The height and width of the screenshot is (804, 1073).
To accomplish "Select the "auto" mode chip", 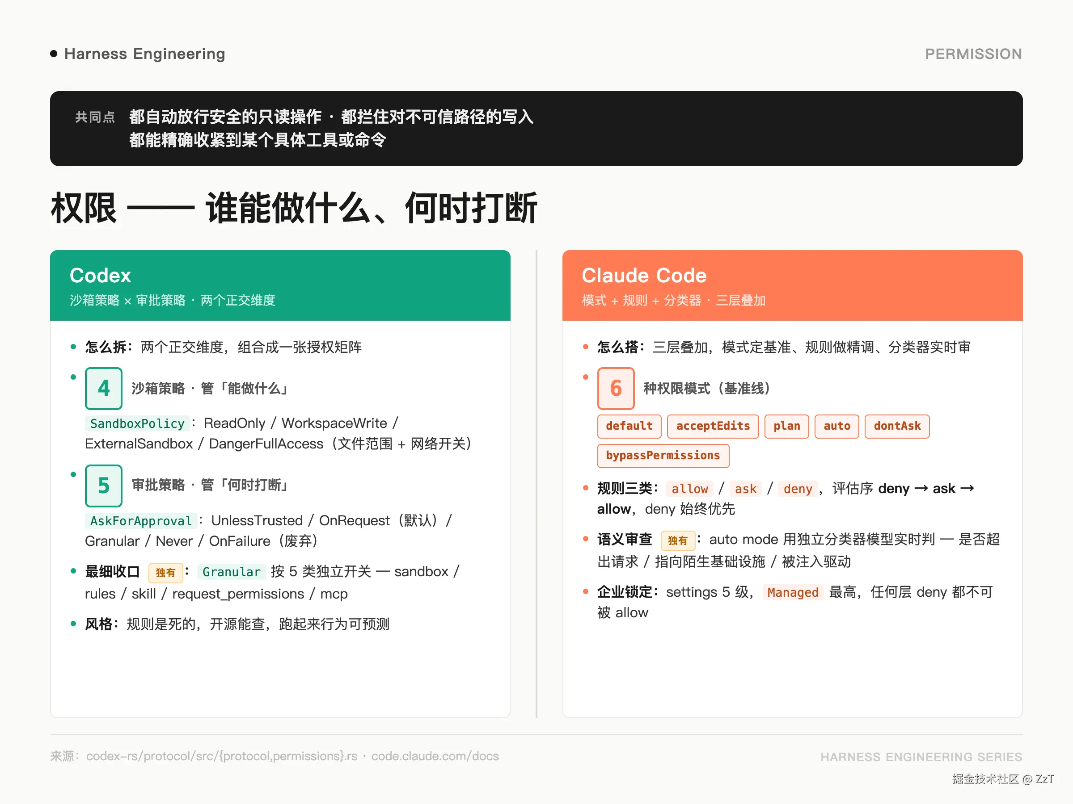I will (836, 427).
